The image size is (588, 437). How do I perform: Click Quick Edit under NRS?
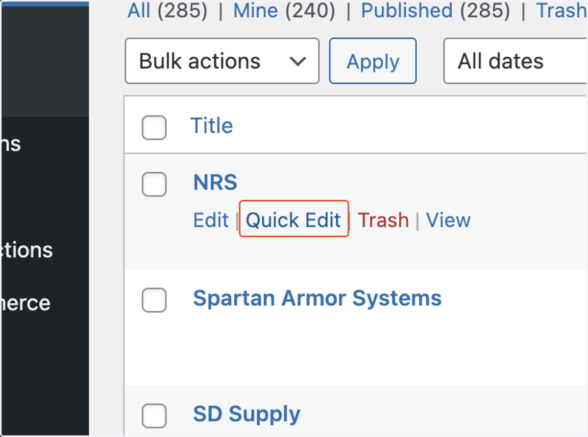tap(294, 220)
